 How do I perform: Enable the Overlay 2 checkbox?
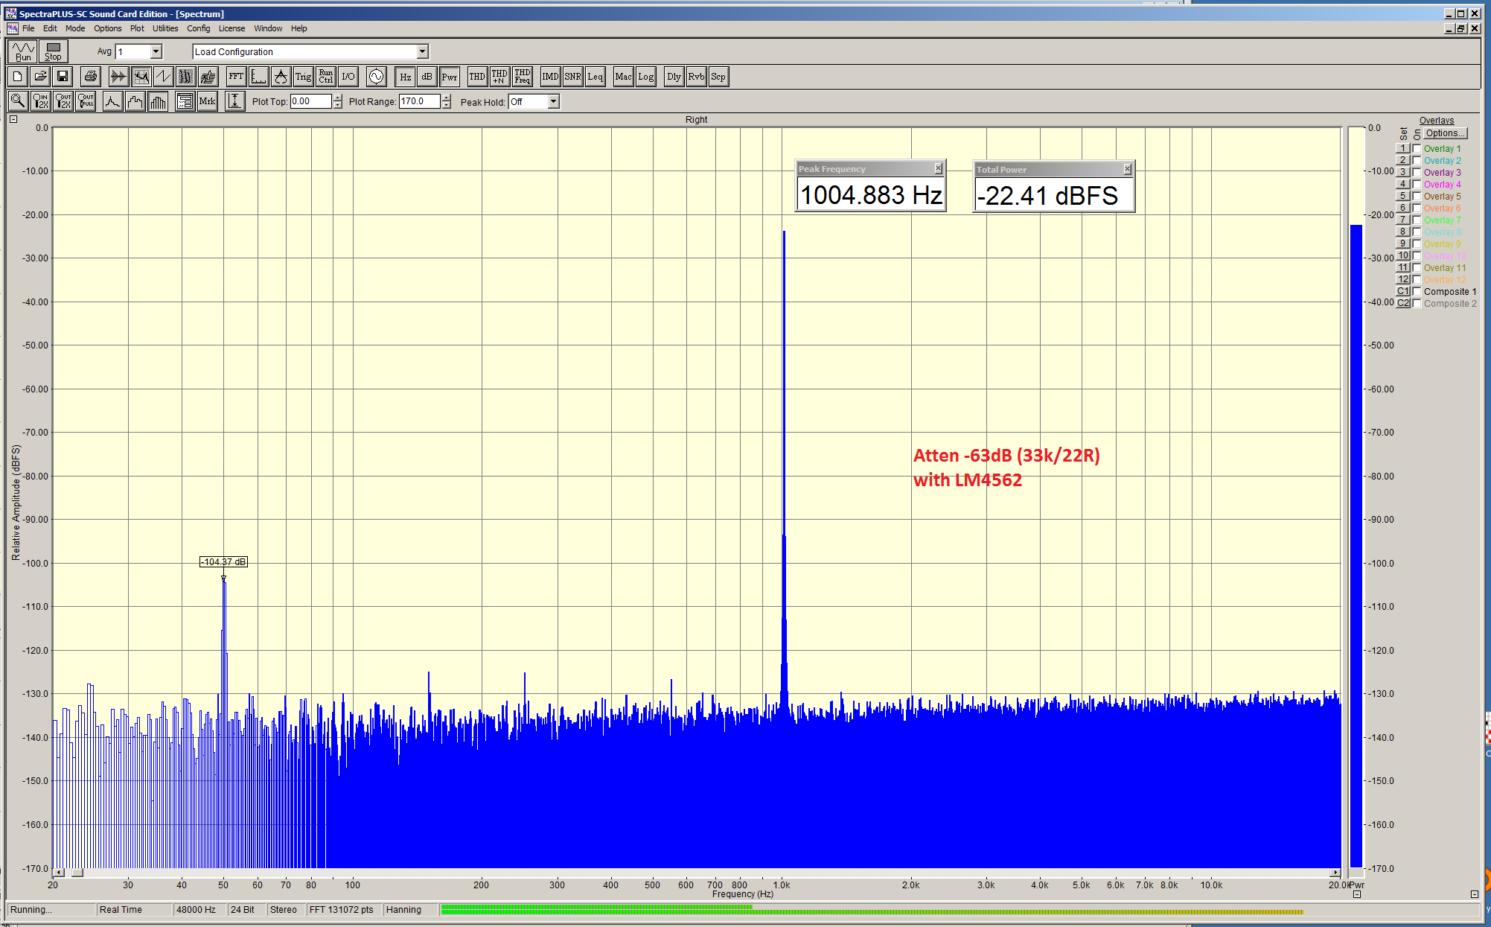pyautogui.click(x=1417, y=160)
